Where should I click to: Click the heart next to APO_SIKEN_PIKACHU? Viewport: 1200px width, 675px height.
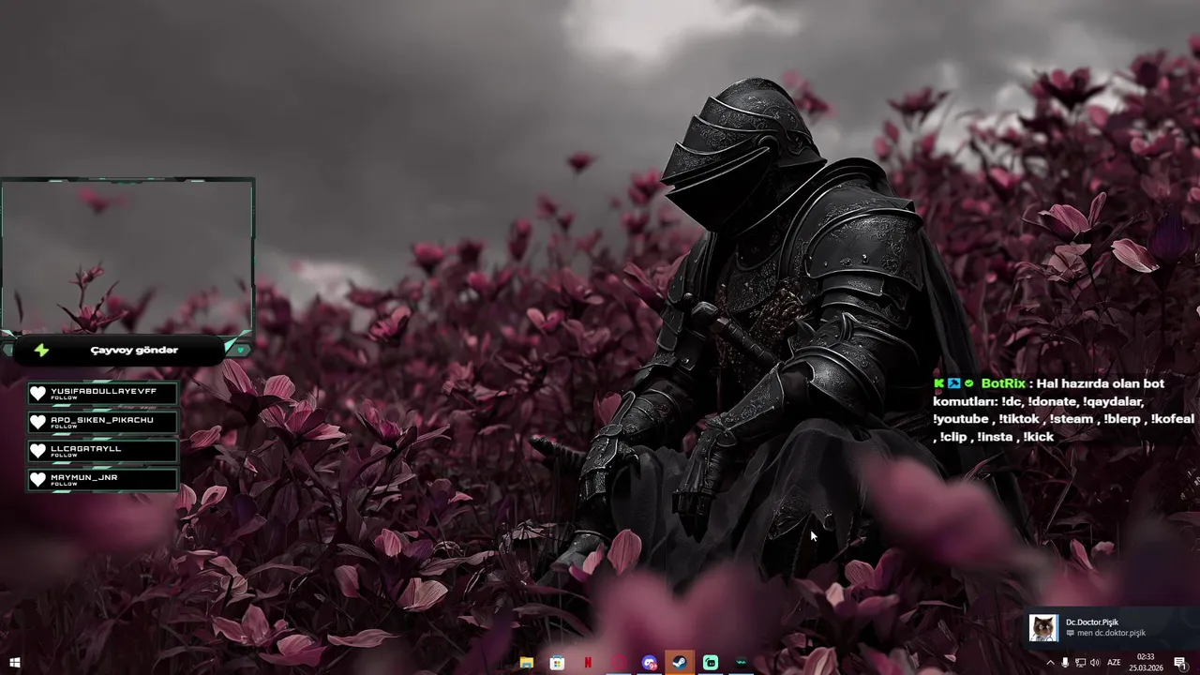coord(38,422)
